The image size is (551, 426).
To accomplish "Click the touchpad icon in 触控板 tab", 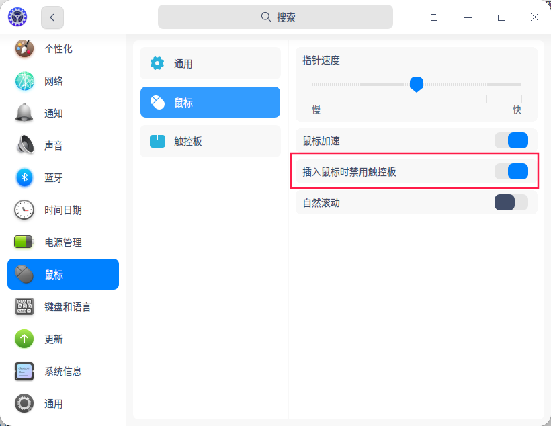I will 157,141.
